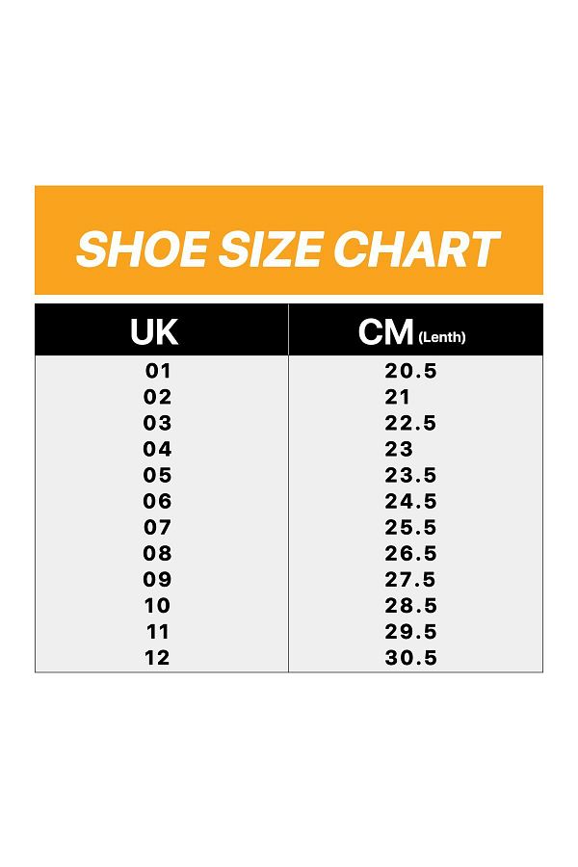Click UK size 06
This screenshot has width=578, height=867.
pyautogui.click(x=158, y=501)
